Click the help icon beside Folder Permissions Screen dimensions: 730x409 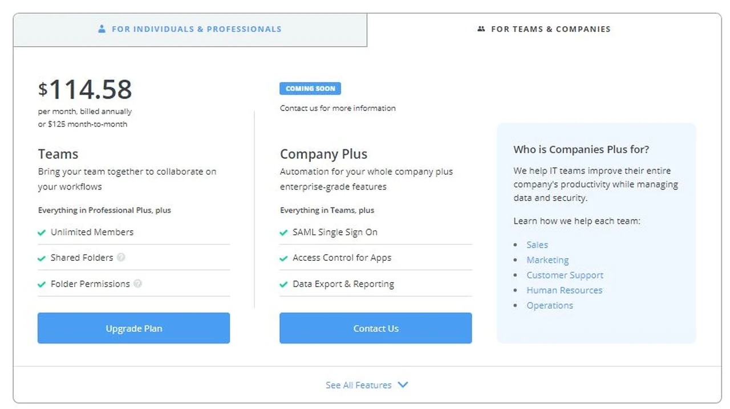pos(137,284)
